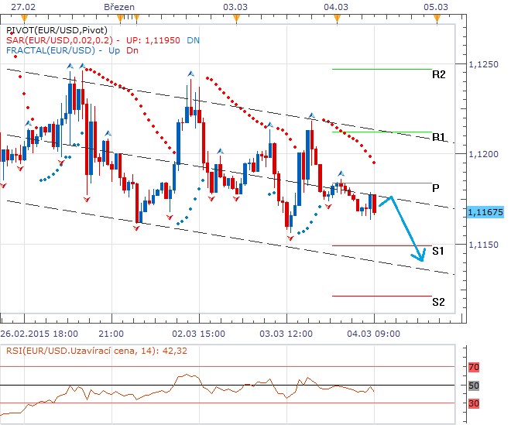The width and height of the screenshot is (511, 425).
Task: Click the P pivot level label
Action: pyautogui.click(x=437, y=187)
